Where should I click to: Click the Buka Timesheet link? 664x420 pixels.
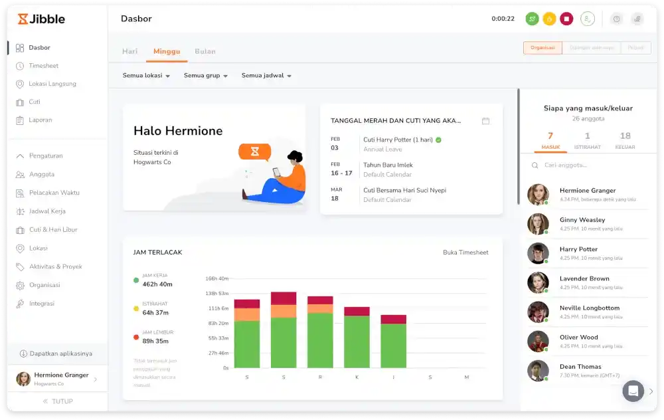(465, 253)
